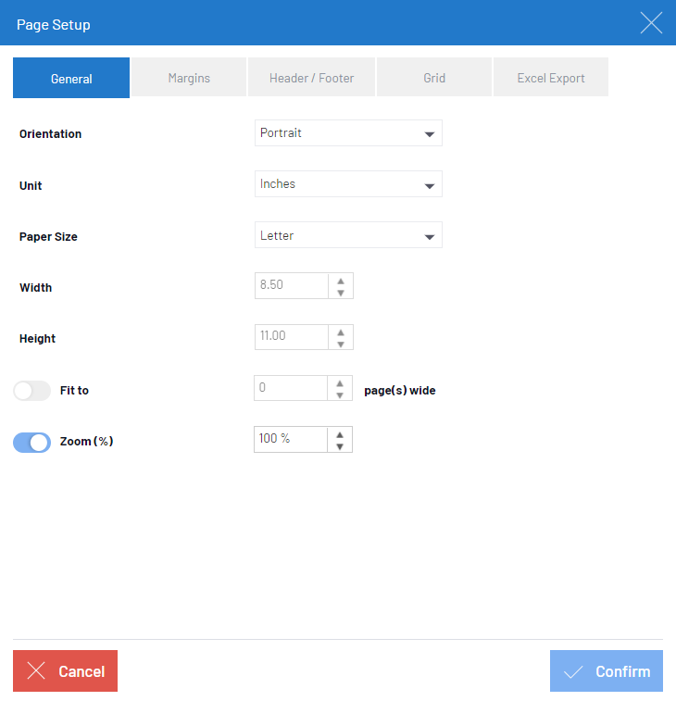Expand the Unit dropdown showing Inches
Image resolution: width=676 pixels, height=701 pixels.
(x=348, y=183)
